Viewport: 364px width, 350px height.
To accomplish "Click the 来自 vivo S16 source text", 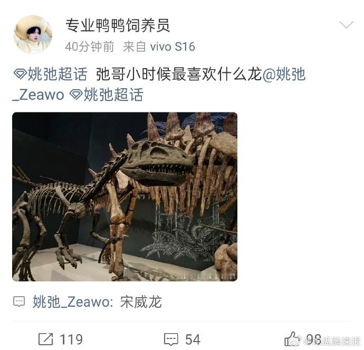I will [x=159, y=46].
